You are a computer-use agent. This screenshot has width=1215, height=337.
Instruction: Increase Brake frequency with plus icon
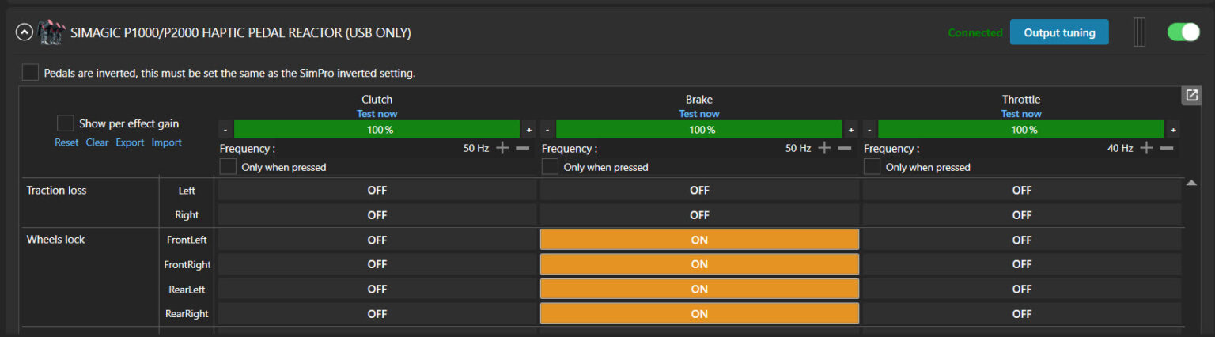tap(824, 148)
